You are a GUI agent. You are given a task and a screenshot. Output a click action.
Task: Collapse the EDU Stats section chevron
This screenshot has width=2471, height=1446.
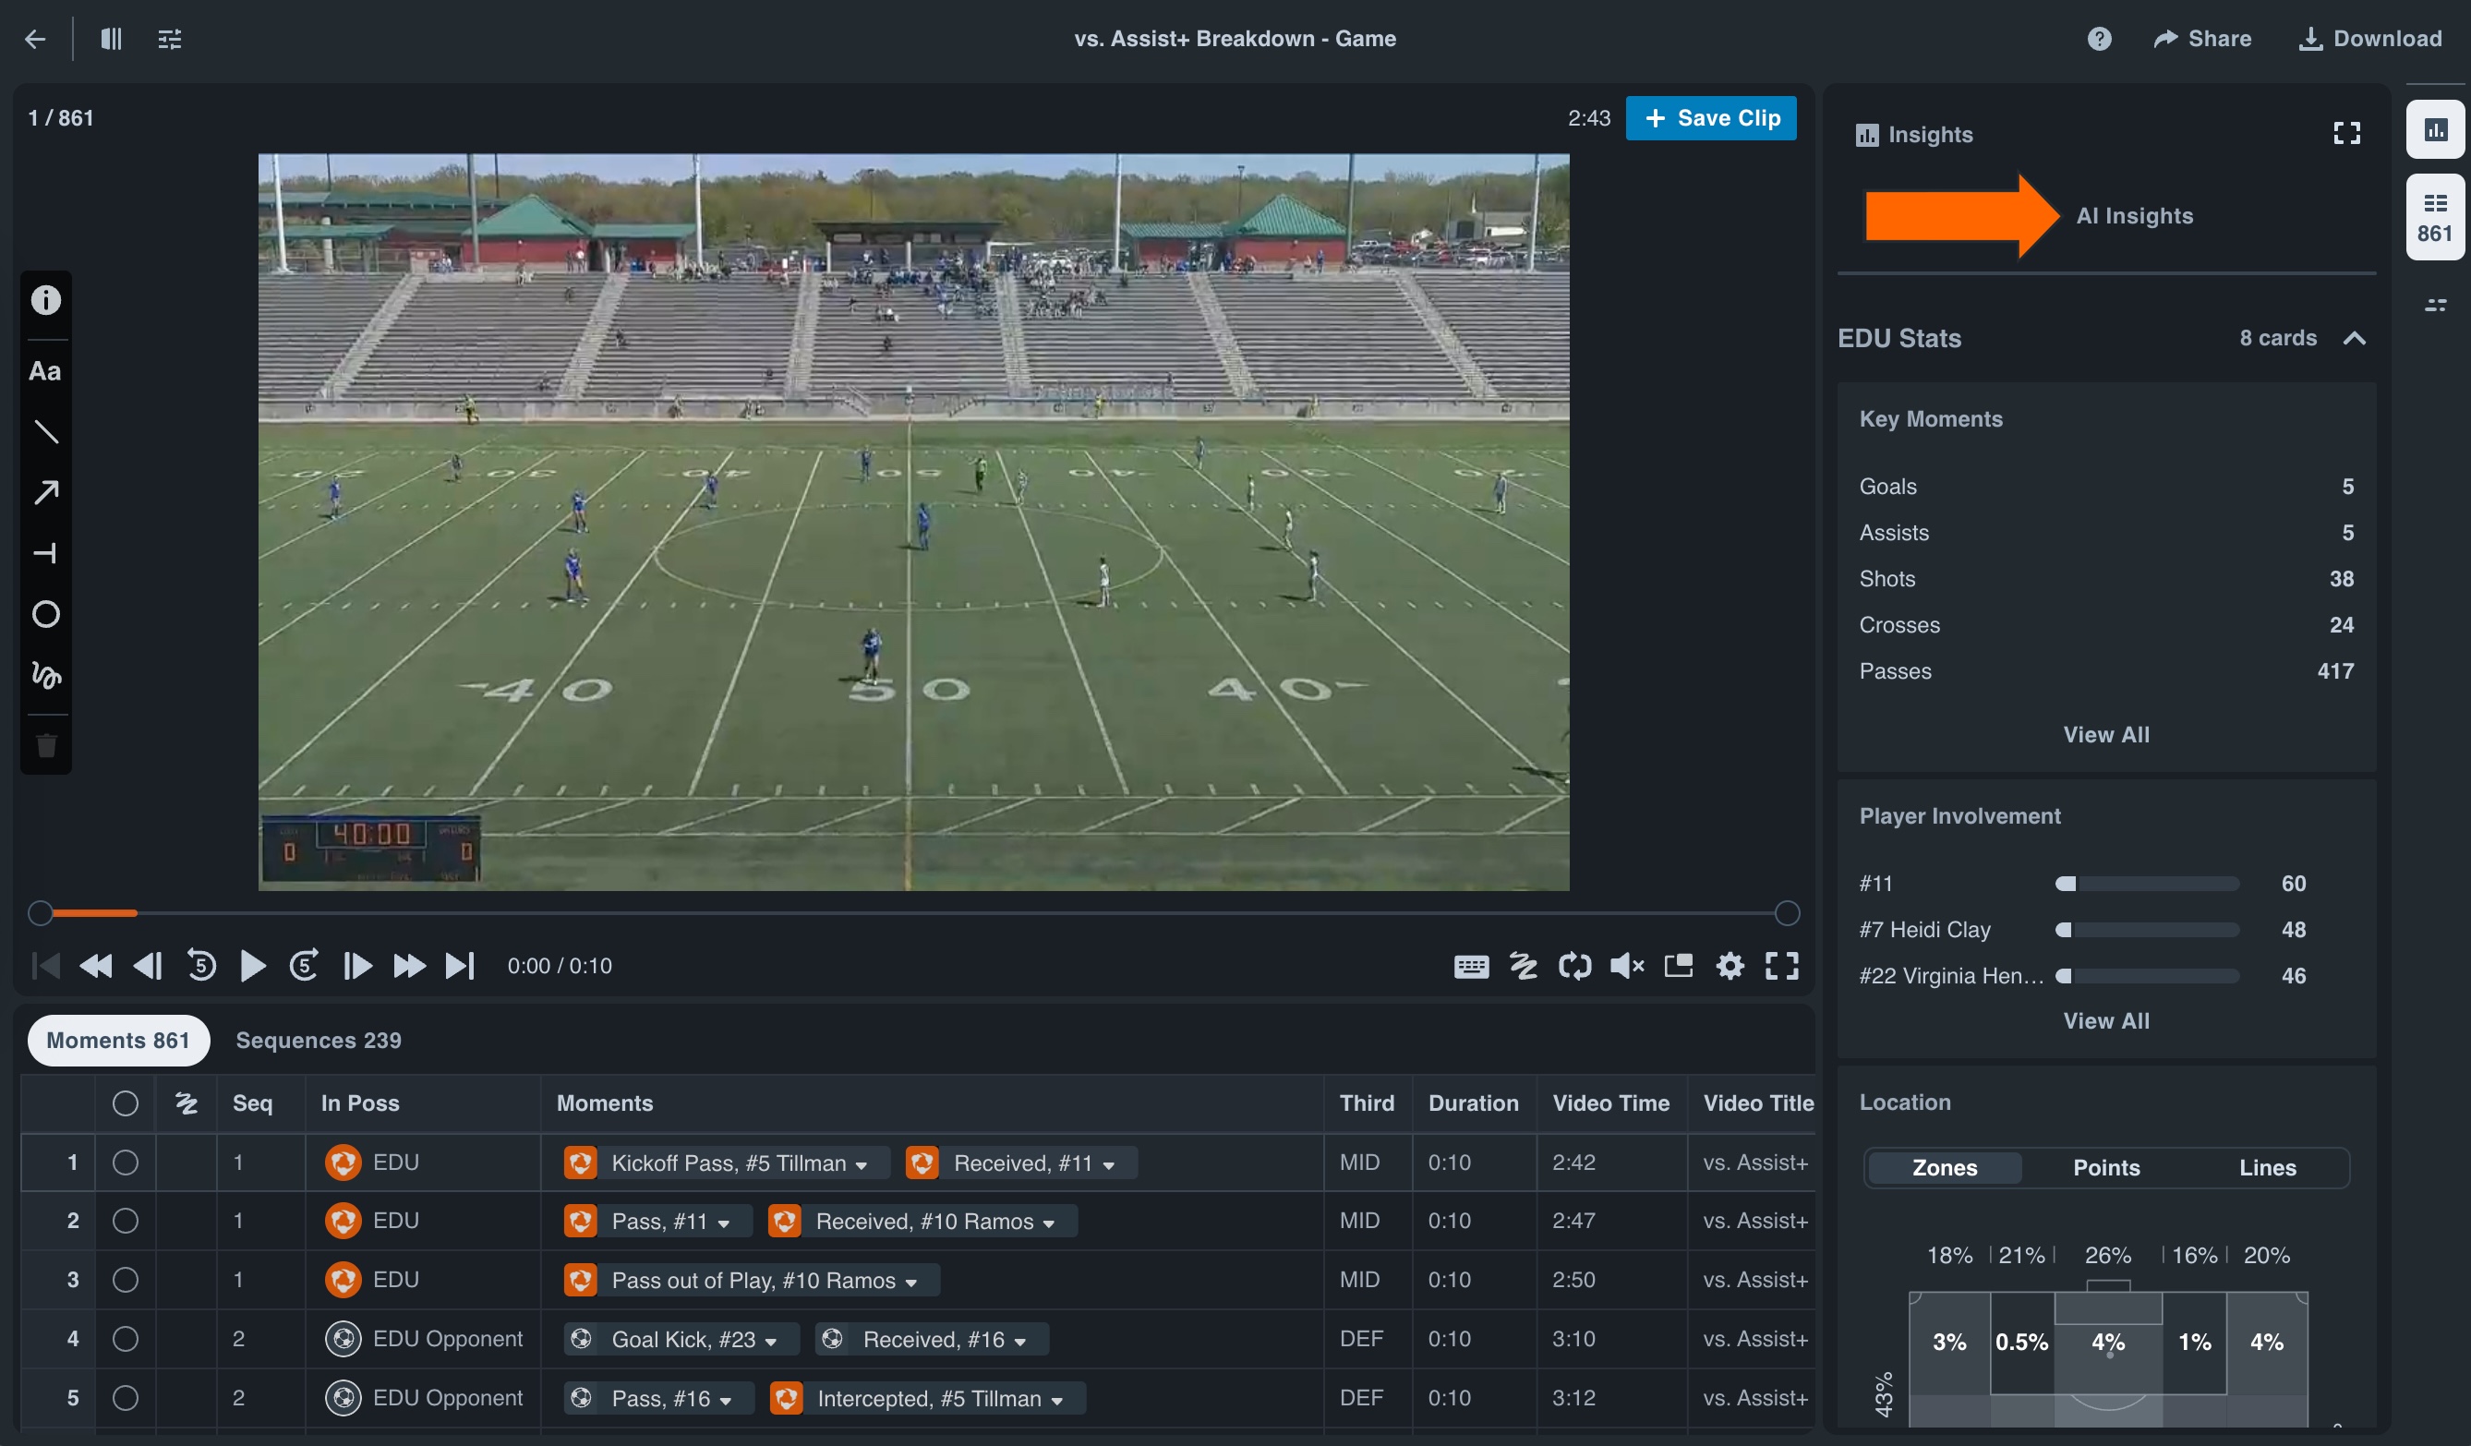[2355, 338]
